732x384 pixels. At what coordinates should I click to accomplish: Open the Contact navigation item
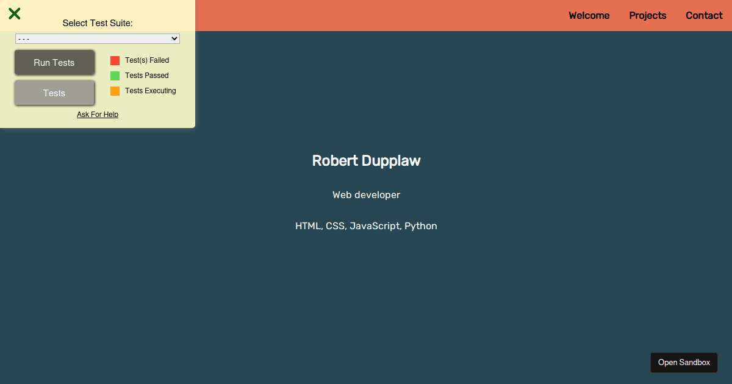[x=703, y=15]
